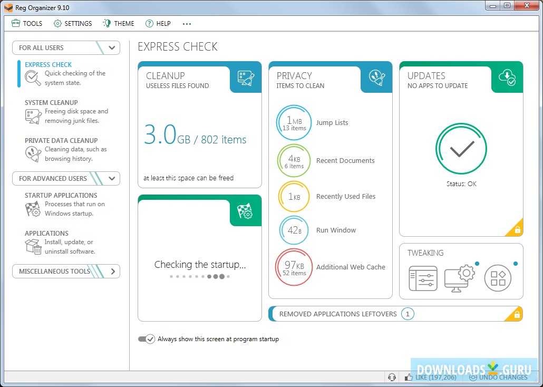The height and width of the screenshot is (387, 543).
Task: Open the Tweaking shapes circle icon
Action: (498, 278)
